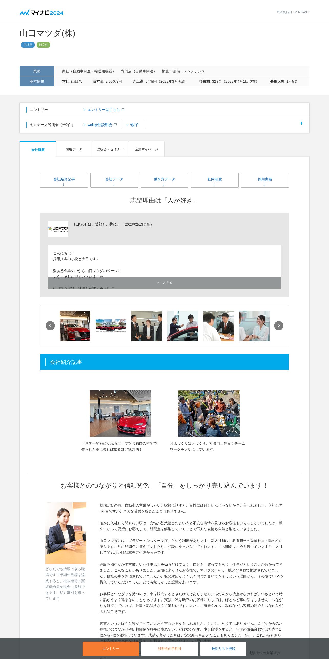The image size is (329, 659).
Task: Open the showroom red roadster article photo
Action: point(120,413)
